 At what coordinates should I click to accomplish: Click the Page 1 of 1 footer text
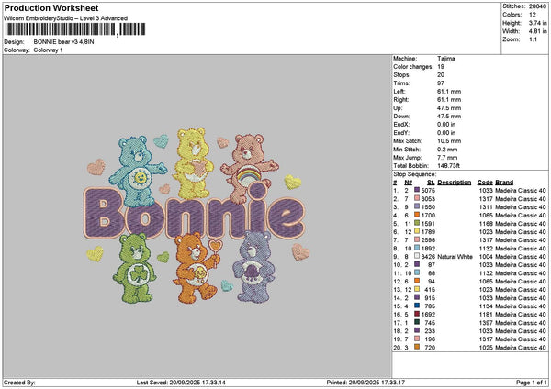pyautogui.click(x=528, y=382)
